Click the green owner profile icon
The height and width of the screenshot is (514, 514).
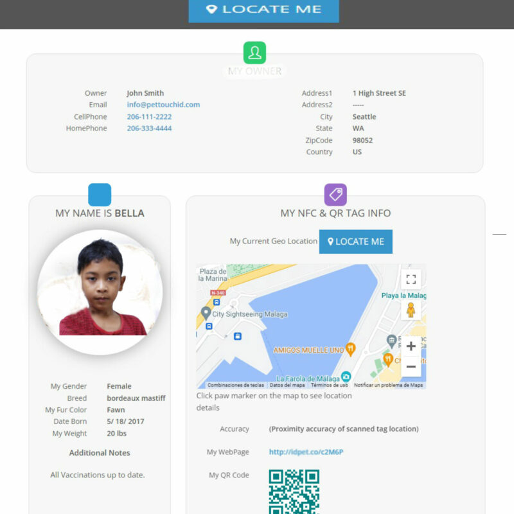(x=254, y=53)
